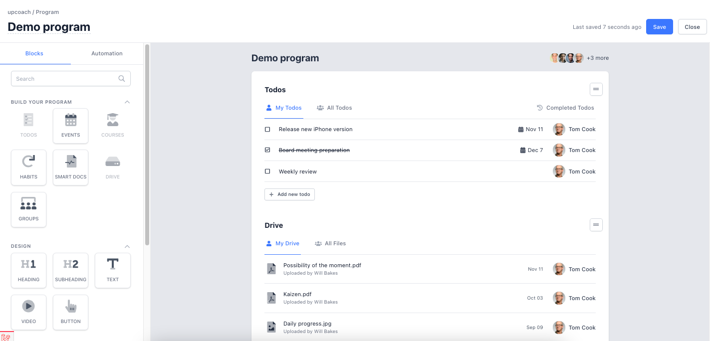Add the Smart Docs block

coord(70,167)
